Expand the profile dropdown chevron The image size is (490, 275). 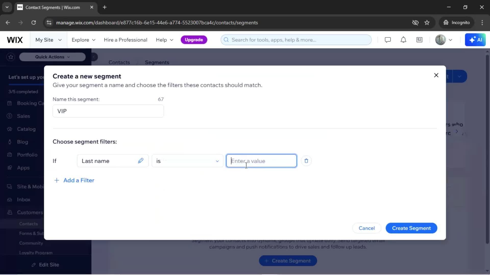click(450, 40)
